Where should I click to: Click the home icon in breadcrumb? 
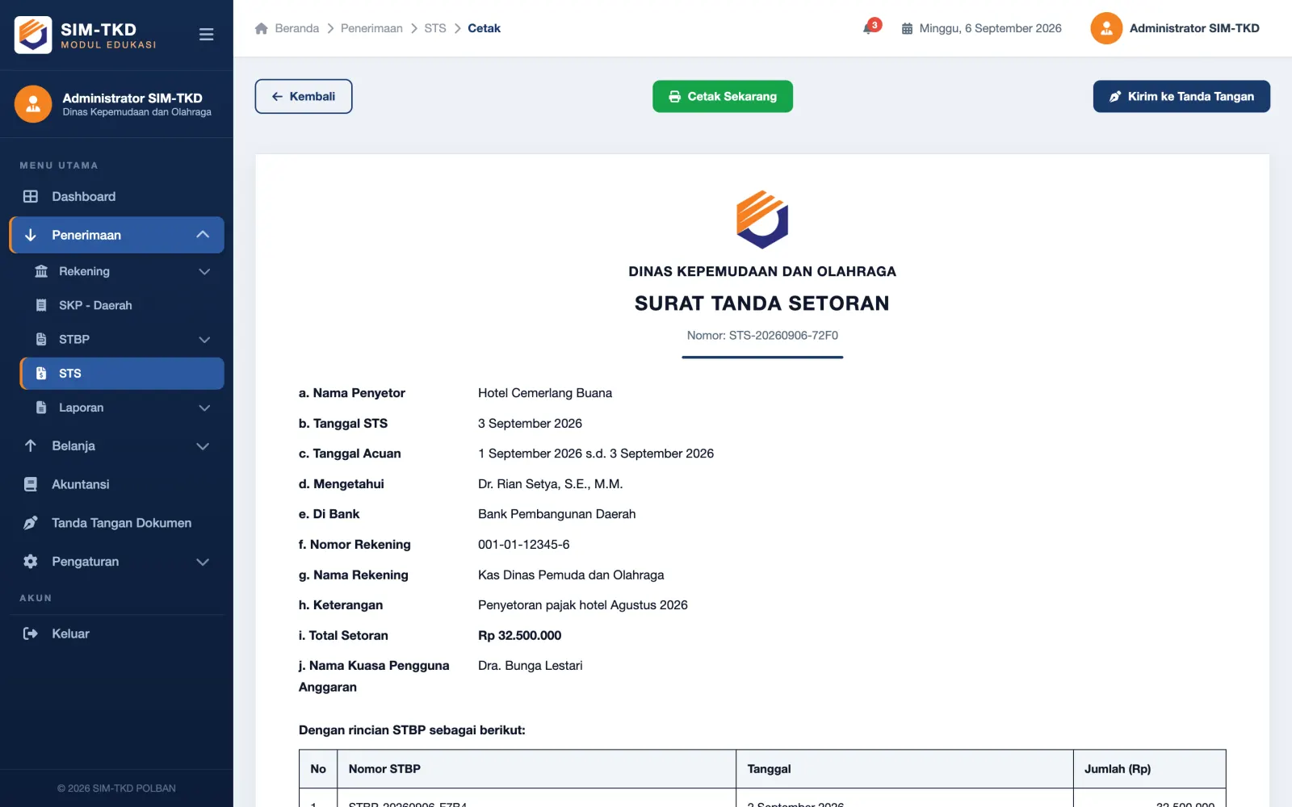tap(261, 28)
